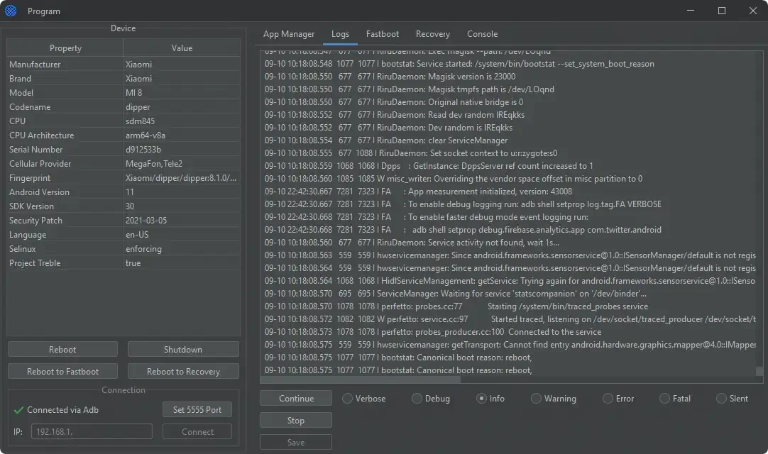The image size is (768, 454).
Task: Click Reboot to Fastboot
Action: click(x=62, y=372)
